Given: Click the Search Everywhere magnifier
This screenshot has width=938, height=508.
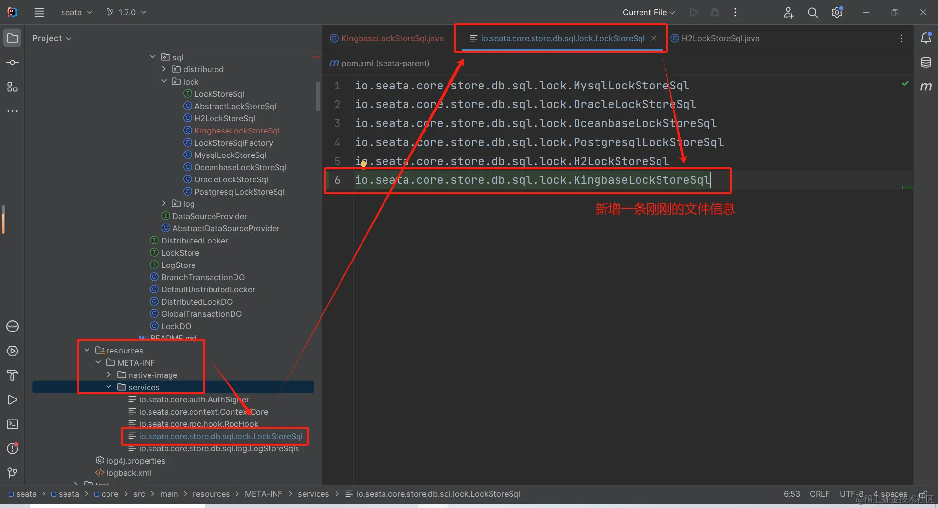Looking at the screenshot, I should (x=812, y=13).
